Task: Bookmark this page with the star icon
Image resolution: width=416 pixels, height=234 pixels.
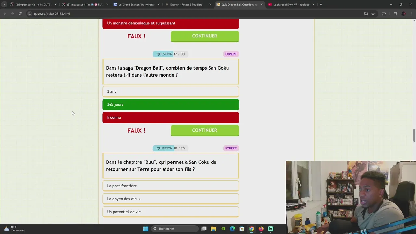Action: [373, 14]
